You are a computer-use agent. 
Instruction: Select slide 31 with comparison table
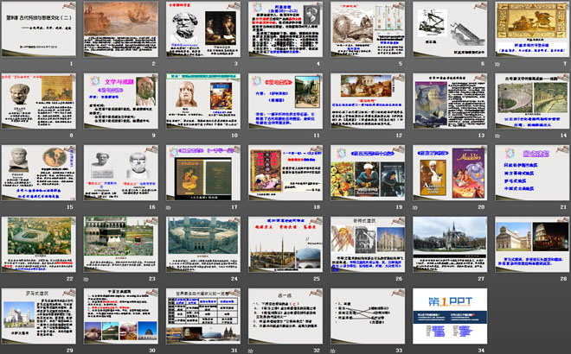click(x=203, y=316)
